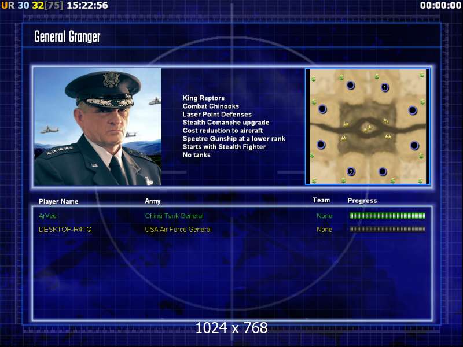463x347 pixels.
Task: Click the Laser Point Defenses line
Action: point(217,114)
